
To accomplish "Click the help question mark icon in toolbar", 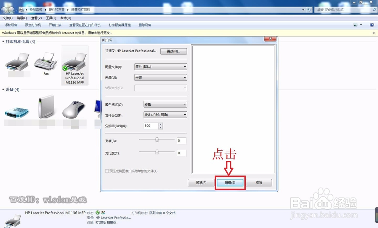I will point(372,25).
